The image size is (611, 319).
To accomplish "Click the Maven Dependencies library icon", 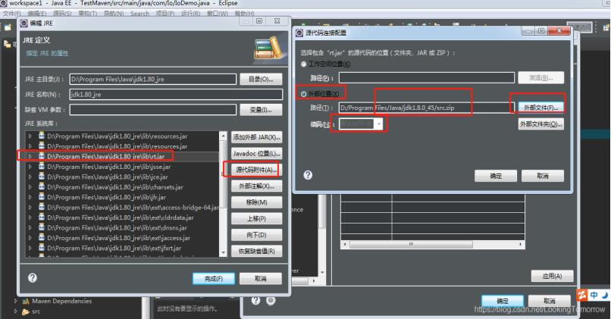I will pyautogui.click(x=24, y=301).
